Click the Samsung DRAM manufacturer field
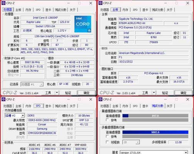The width and height of the screenshot is (194, 154). click(42, 129)
